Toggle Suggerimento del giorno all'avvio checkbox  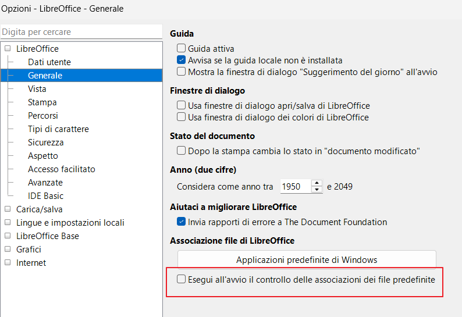tap(181, 72)
